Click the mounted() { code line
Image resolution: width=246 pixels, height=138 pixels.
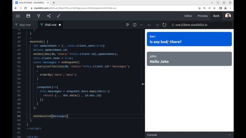(x=39, y=42)
